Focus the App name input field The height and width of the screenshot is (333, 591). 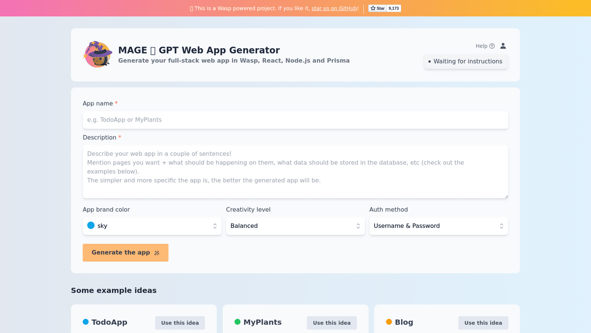(295, 120)
